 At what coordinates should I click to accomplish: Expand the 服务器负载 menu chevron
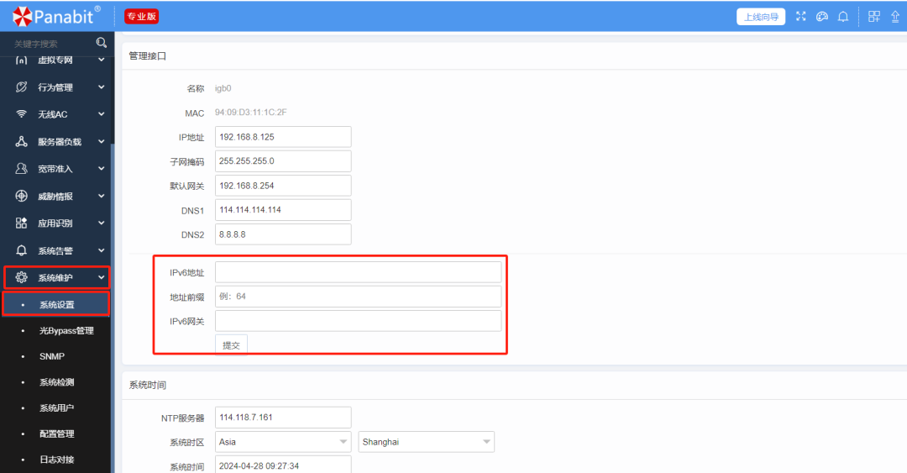(102, 141)
